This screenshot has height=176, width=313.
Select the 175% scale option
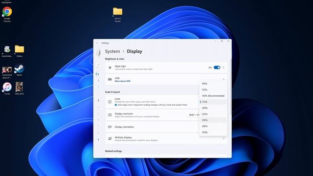(213, 102)
